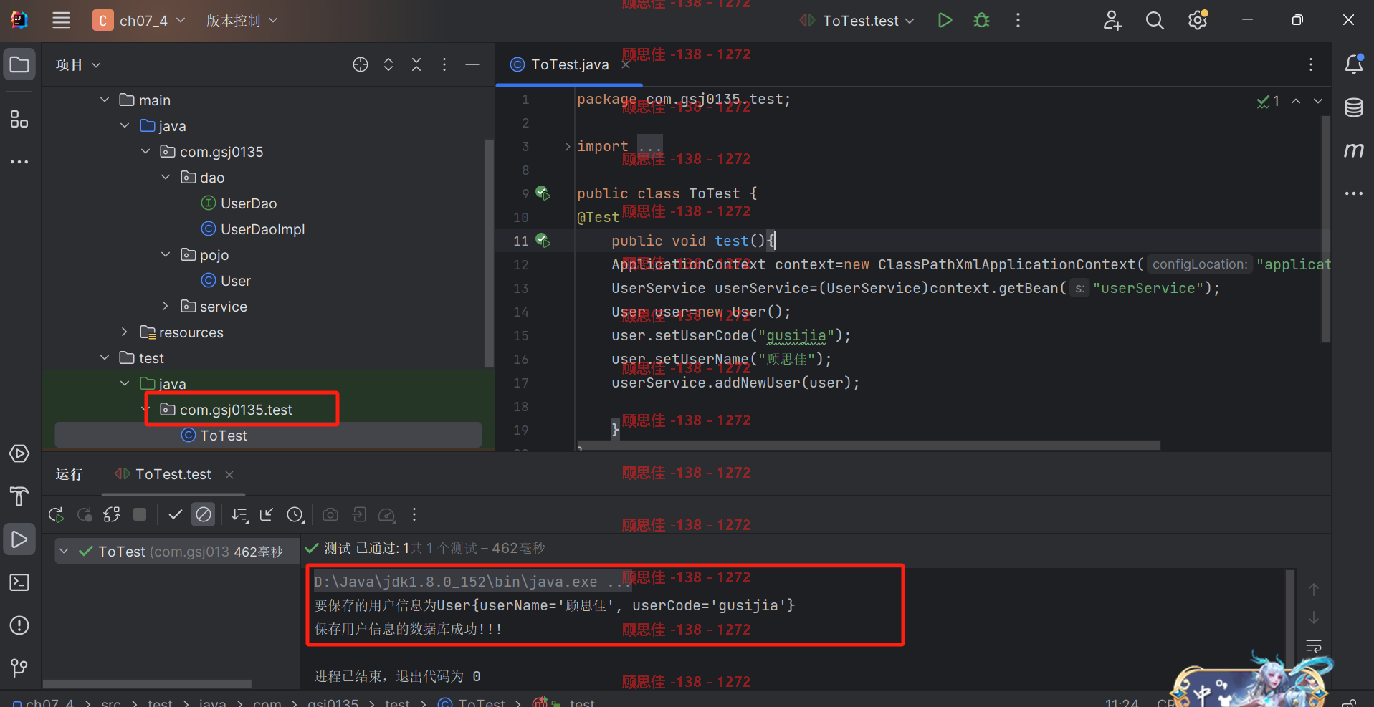Click run gutter icon beside class ToTest
The height and width of the screenshot is (707, 1374).
click(543, 193)
